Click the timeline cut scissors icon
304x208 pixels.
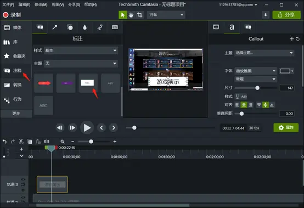[x=21, y=142]
